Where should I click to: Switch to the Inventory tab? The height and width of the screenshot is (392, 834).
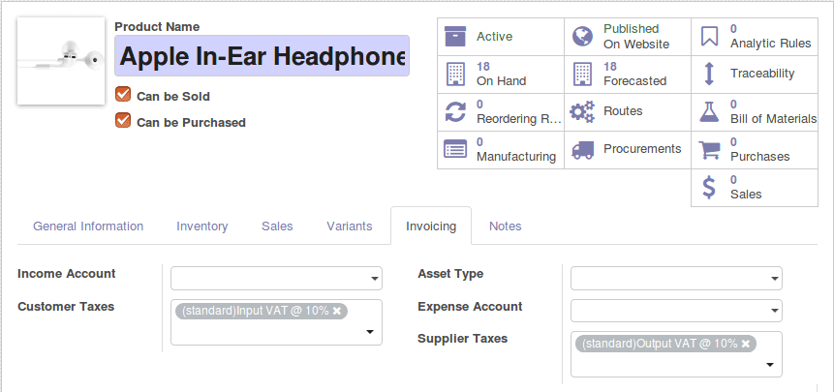[x=202, y=226]
